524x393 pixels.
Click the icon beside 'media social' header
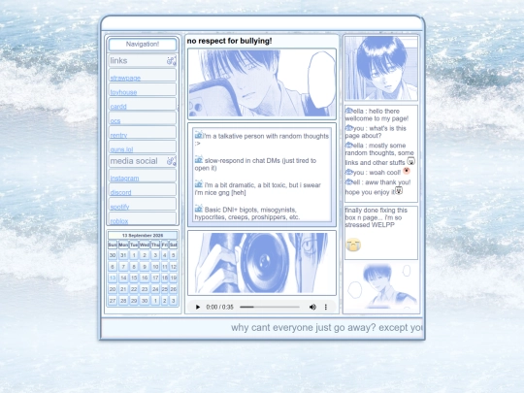(x=172, y=161)
